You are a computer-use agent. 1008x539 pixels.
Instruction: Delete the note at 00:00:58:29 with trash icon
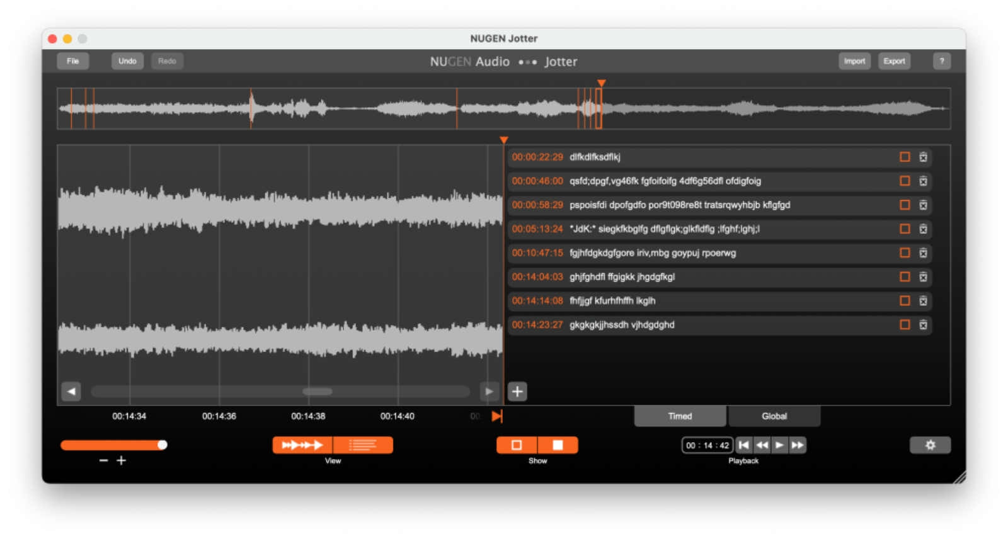(923, 205)
